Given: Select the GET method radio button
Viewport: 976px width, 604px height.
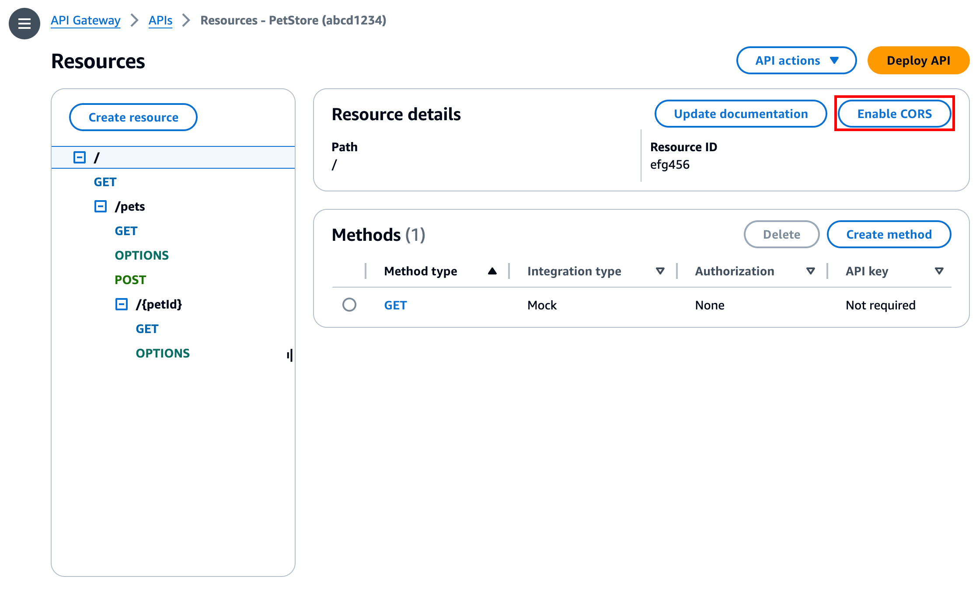Looking at the screenshot, I should click(x=349, y=305).
